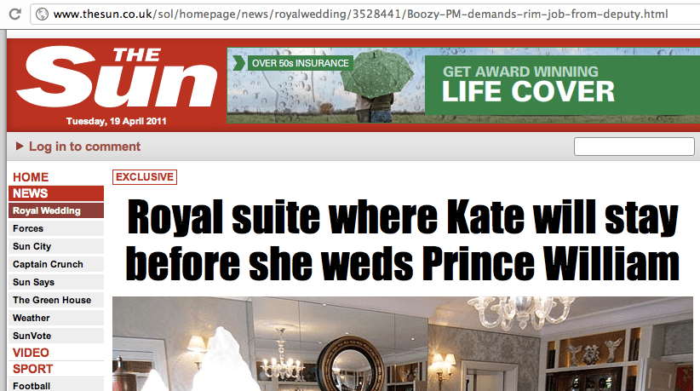700x391 pixels.
Task: Click the green arrow beside Over 50s Insurance
Action: click(x=238, y=63)
